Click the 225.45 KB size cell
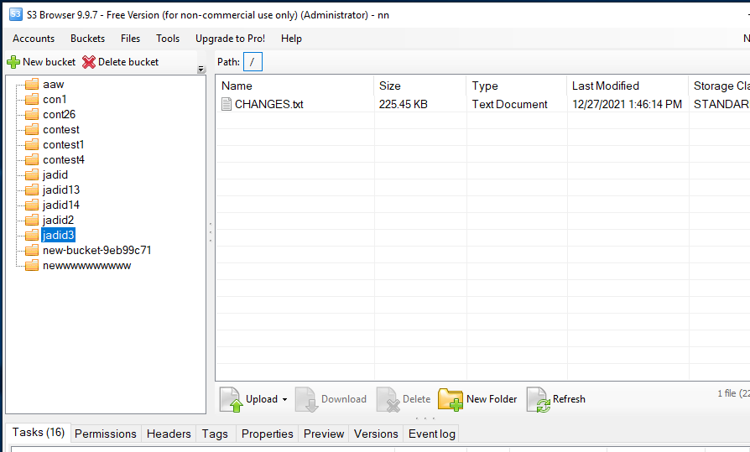The image size is (750, 452). pos(404,104)
